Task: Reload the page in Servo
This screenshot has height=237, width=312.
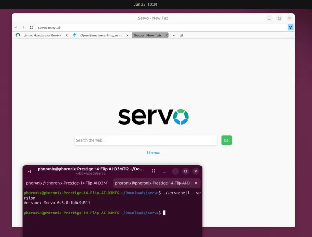Action: coord(31,27)
